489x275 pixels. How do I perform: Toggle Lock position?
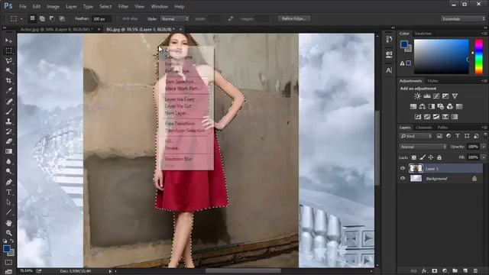431,157
